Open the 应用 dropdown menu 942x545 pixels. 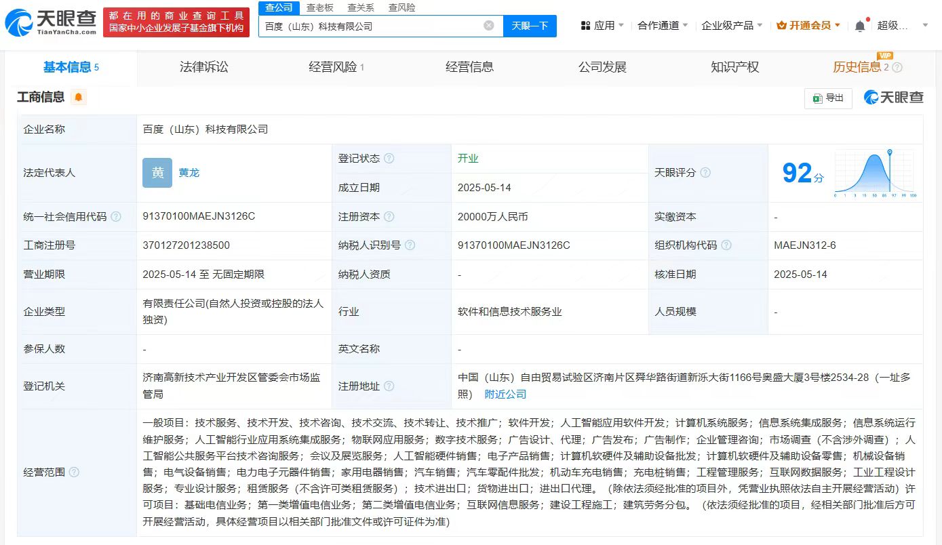(604, 26)
